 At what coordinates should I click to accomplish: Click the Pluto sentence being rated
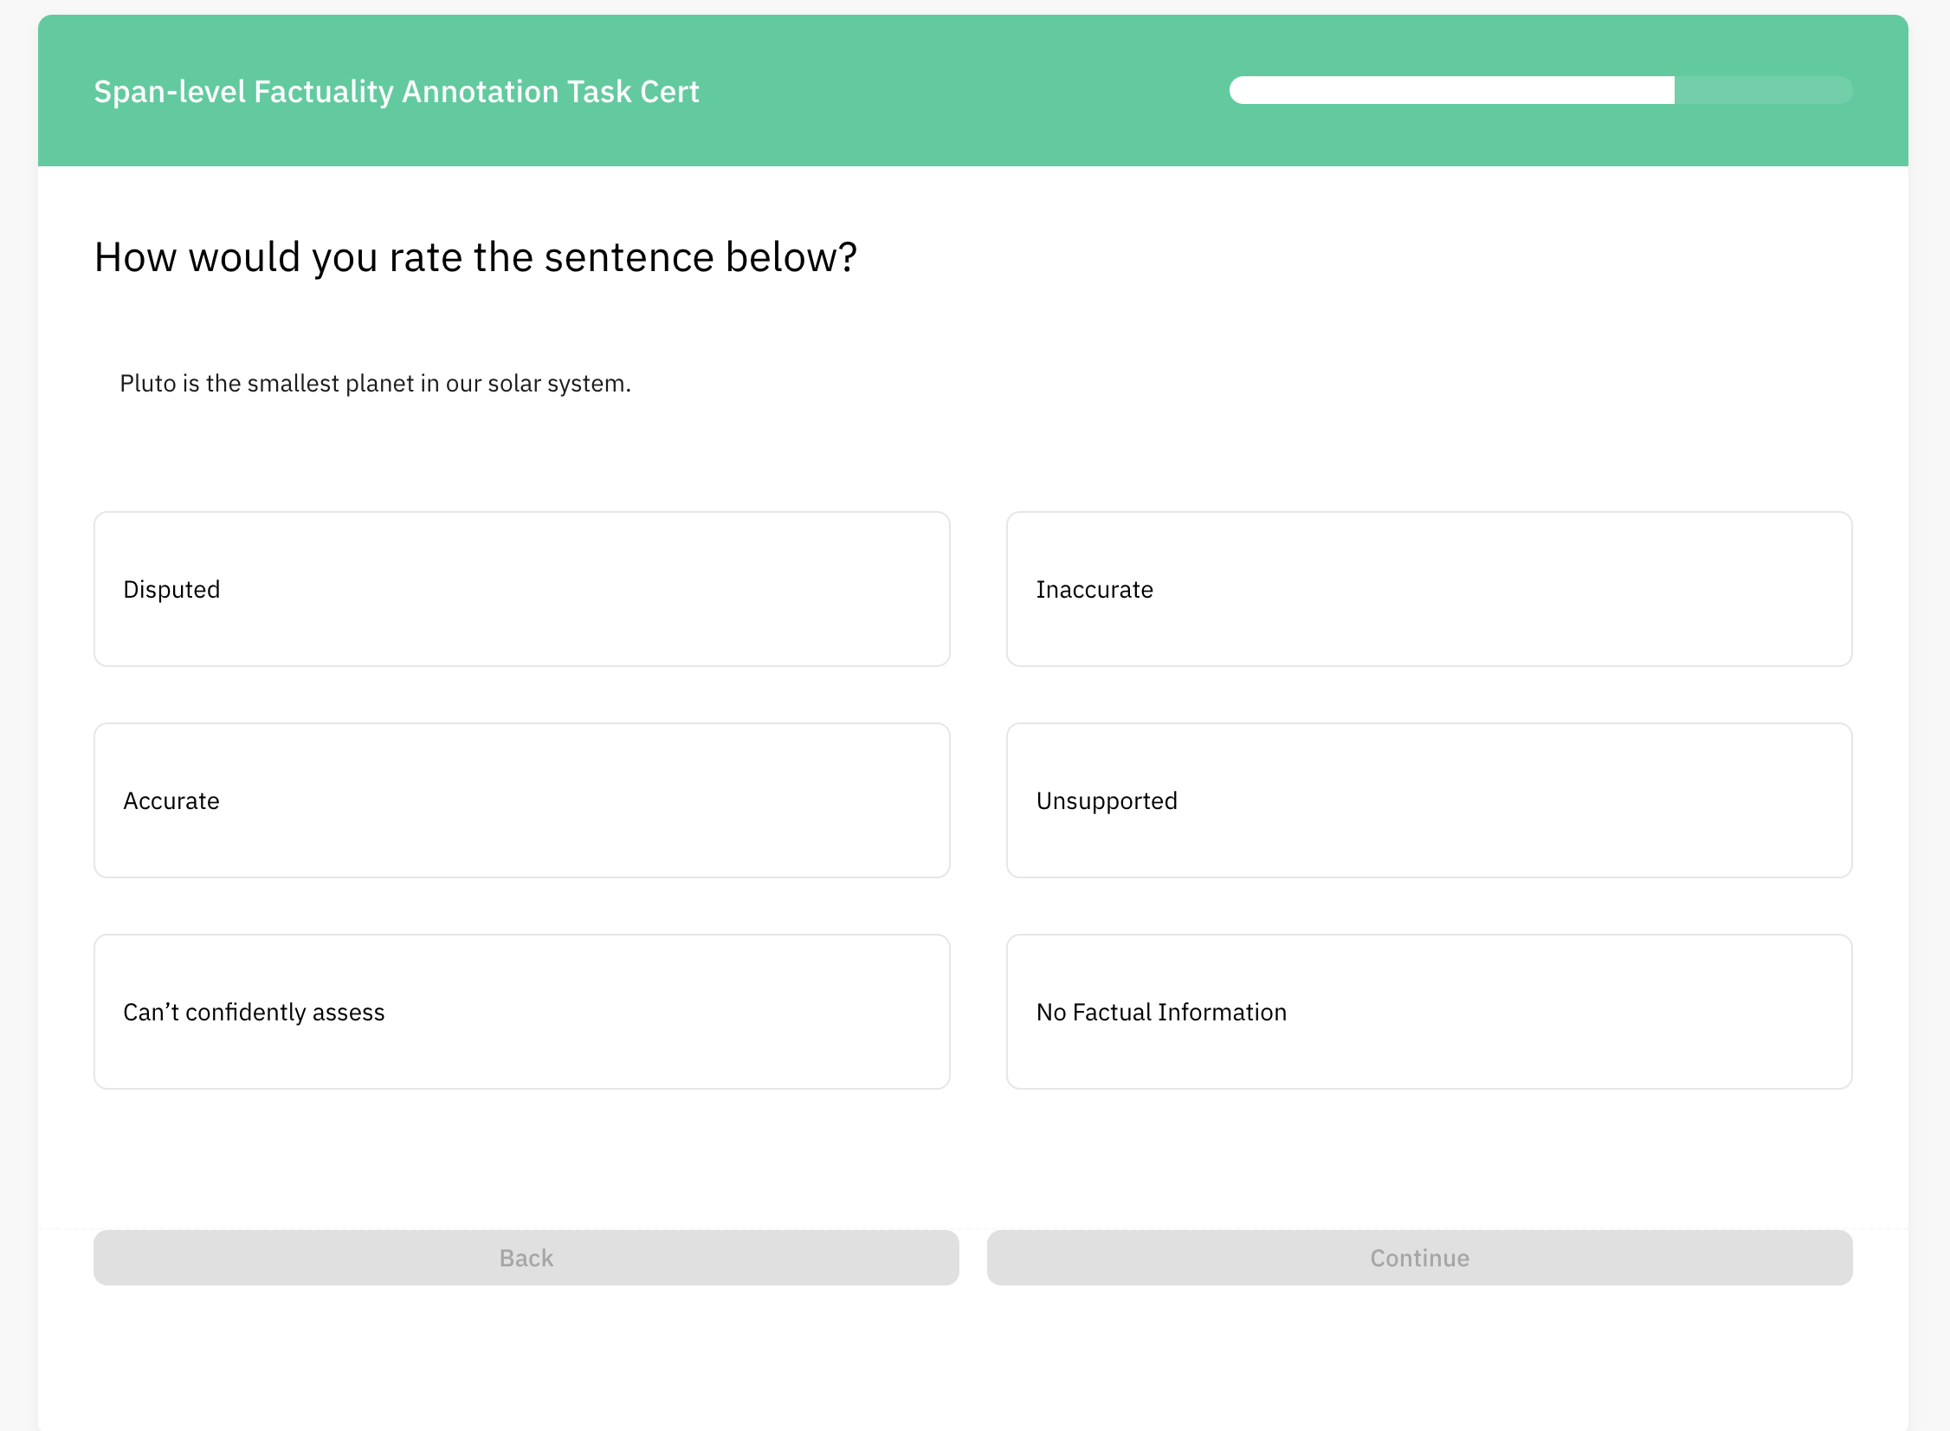[374, 383]
